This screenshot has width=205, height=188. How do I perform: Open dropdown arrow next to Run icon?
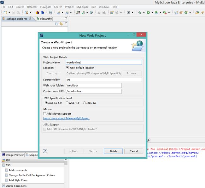(152, 13)
